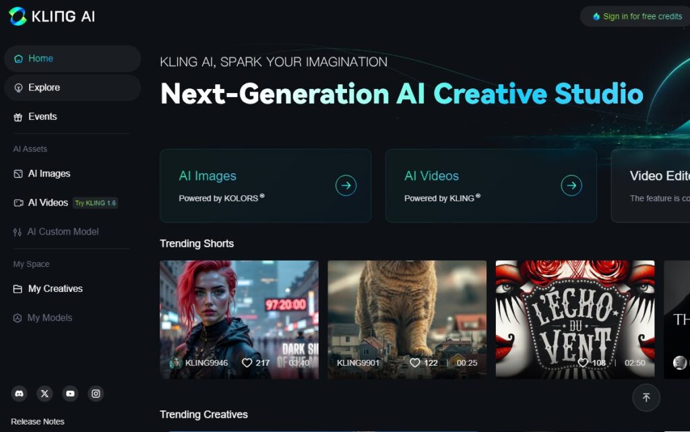The height and width of the screenshot is (432, 690).
Task: Open the YouTube social icon
Action: pos(70,394)
